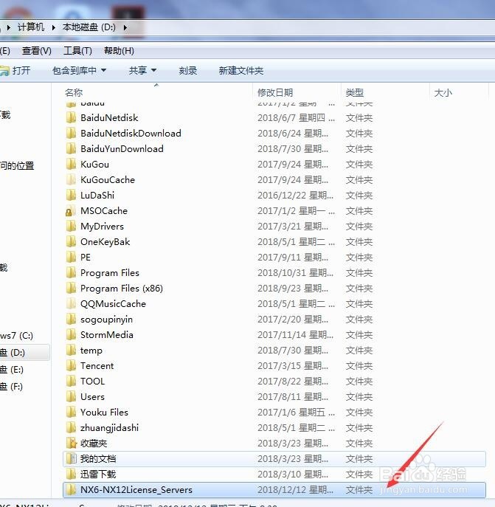Select the Program Files (x86) folder name
Screen dimensions: 495x507
tap(122, 289)
